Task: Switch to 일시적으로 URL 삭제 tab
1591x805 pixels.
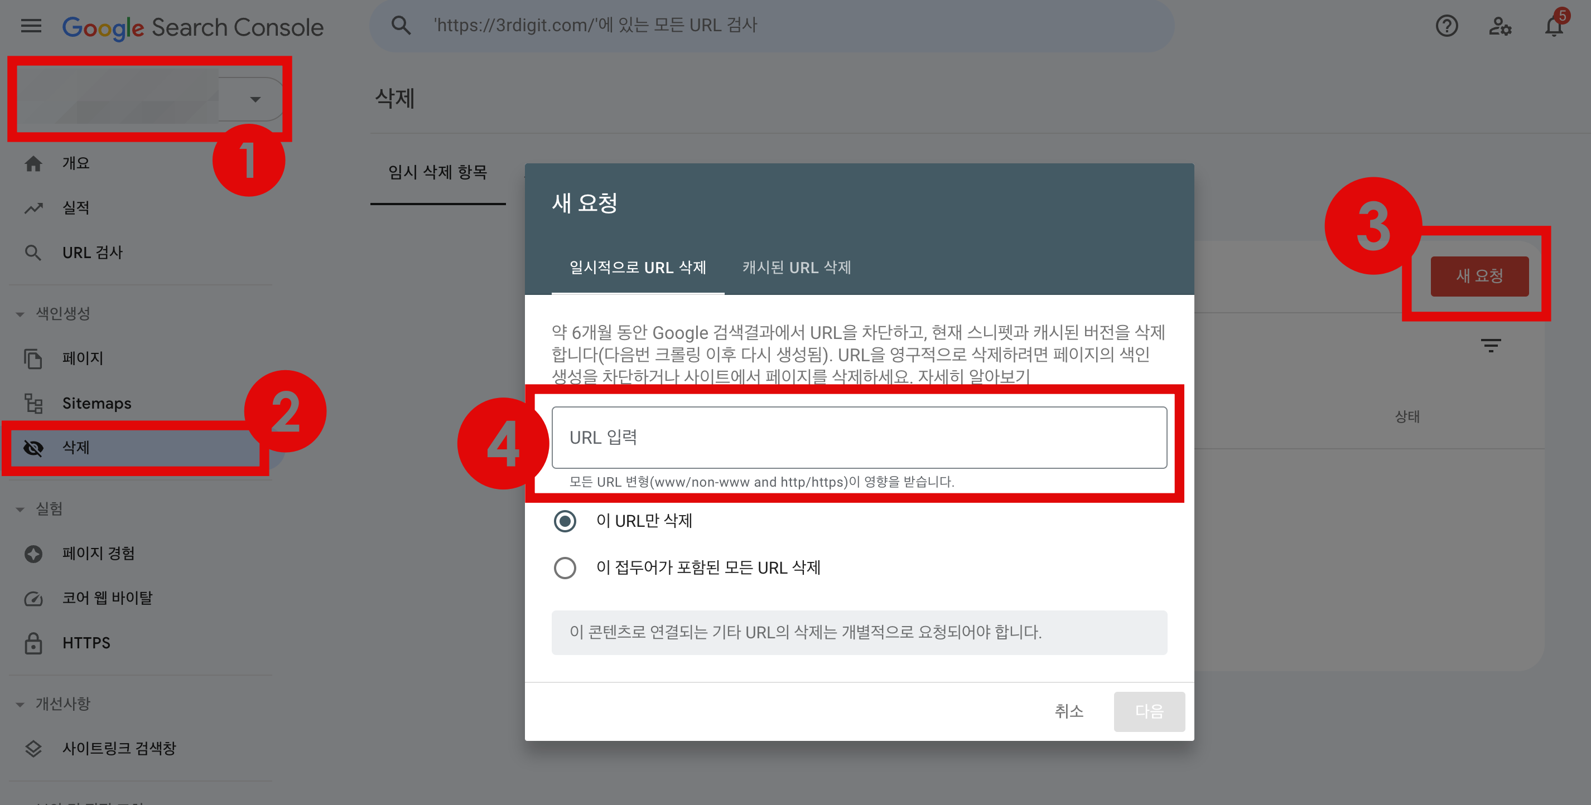Action: click(638, 267)
